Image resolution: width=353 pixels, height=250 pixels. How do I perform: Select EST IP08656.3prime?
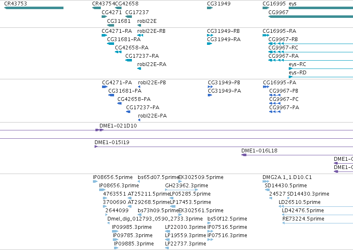pyautogui.click(x=102, y=190)
